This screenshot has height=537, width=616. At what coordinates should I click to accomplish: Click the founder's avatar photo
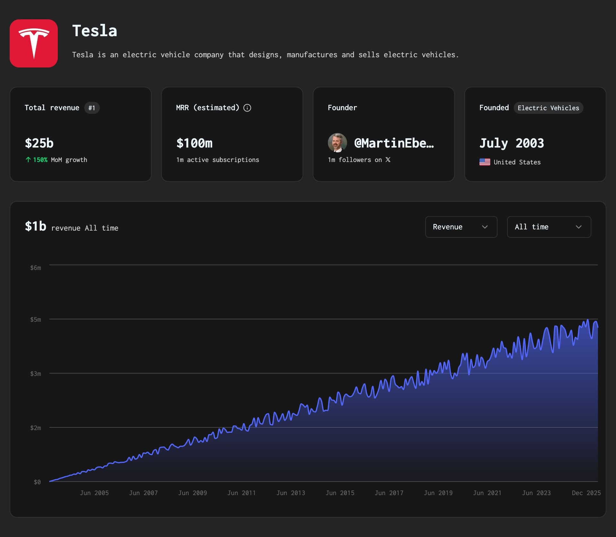pyautogui.click(x=337, y=143)
